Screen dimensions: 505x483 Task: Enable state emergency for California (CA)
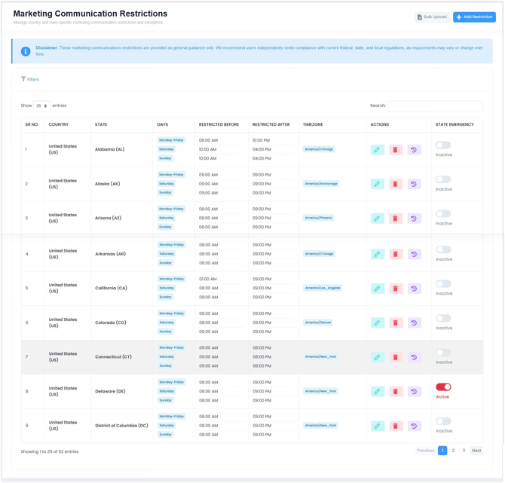[443, 283]
